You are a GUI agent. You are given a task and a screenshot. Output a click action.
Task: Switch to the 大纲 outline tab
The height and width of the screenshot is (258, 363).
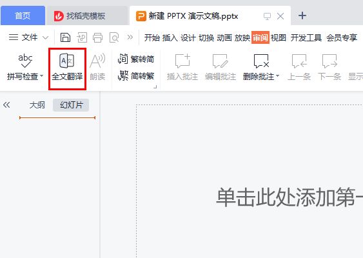(x=37, y=105)
